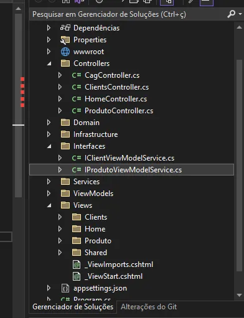Screen dimensions: 244x318
Task: Expand the ViewModels folder
Action: coord(49,194)
